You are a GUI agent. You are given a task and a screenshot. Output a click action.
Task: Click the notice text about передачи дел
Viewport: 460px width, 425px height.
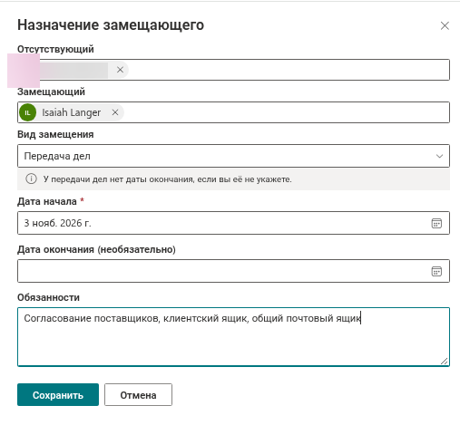point(167,179)
